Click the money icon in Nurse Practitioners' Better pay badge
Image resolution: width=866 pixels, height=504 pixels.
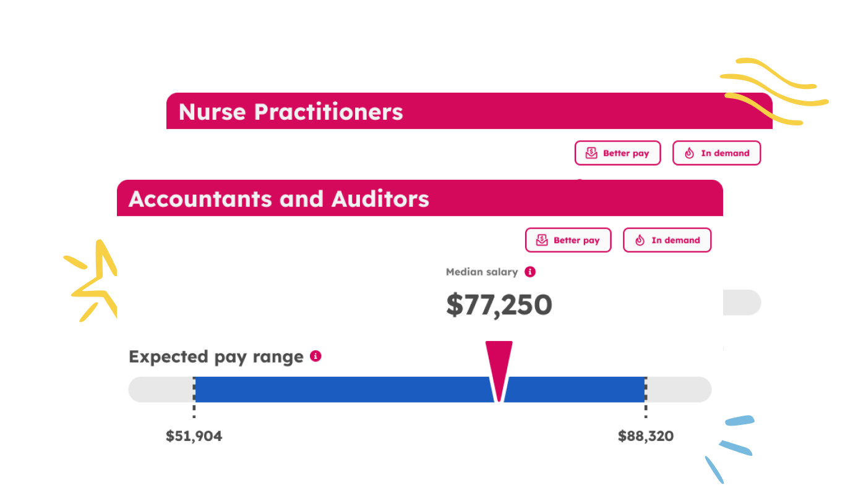click(591, 153)
